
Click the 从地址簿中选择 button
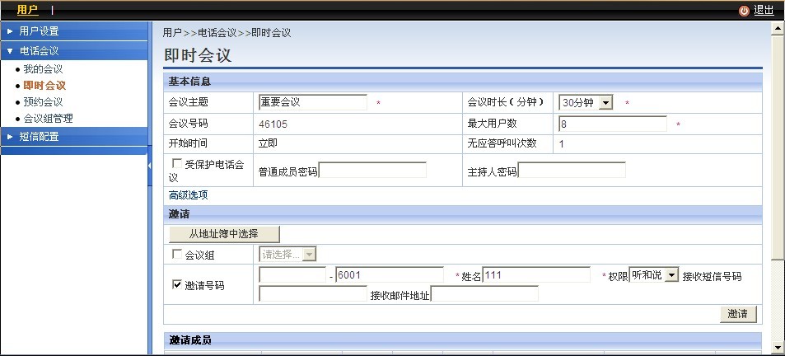tap(224, 234)
